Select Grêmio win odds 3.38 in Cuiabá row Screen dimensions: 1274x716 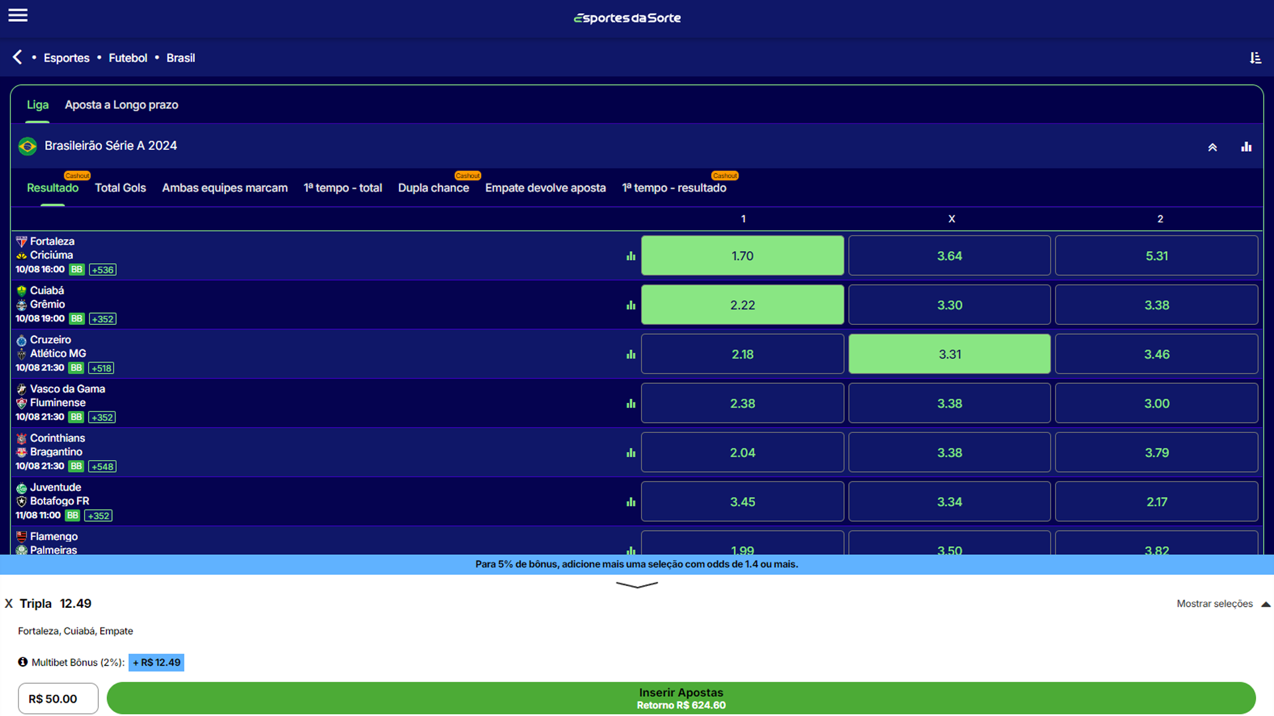1157,304
